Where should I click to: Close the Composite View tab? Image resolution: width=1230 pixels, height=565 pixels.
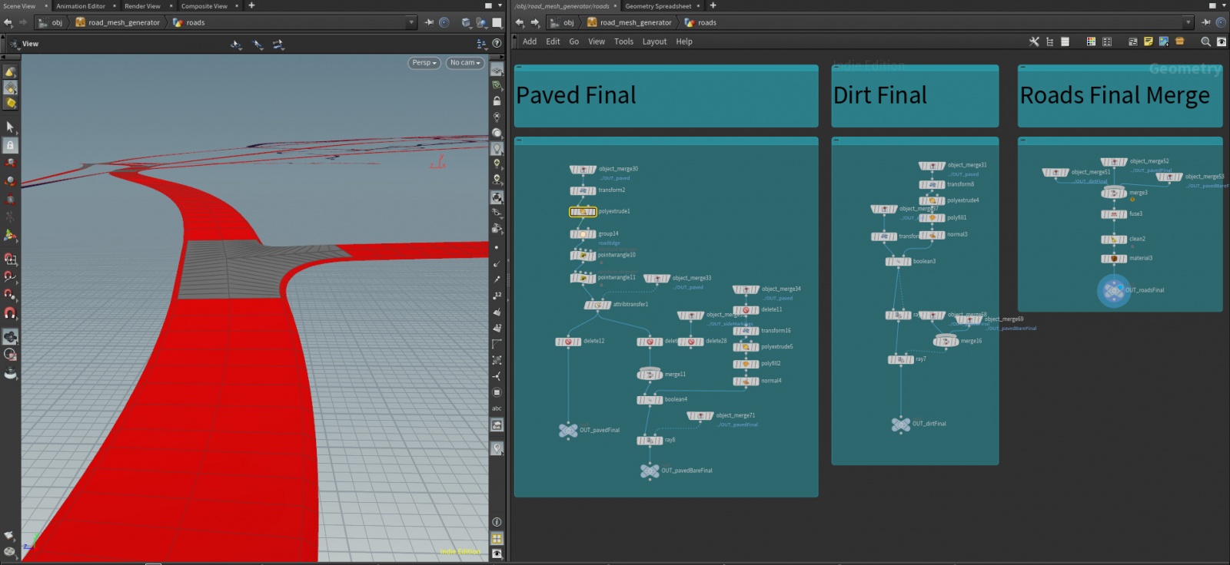point(237,5)
